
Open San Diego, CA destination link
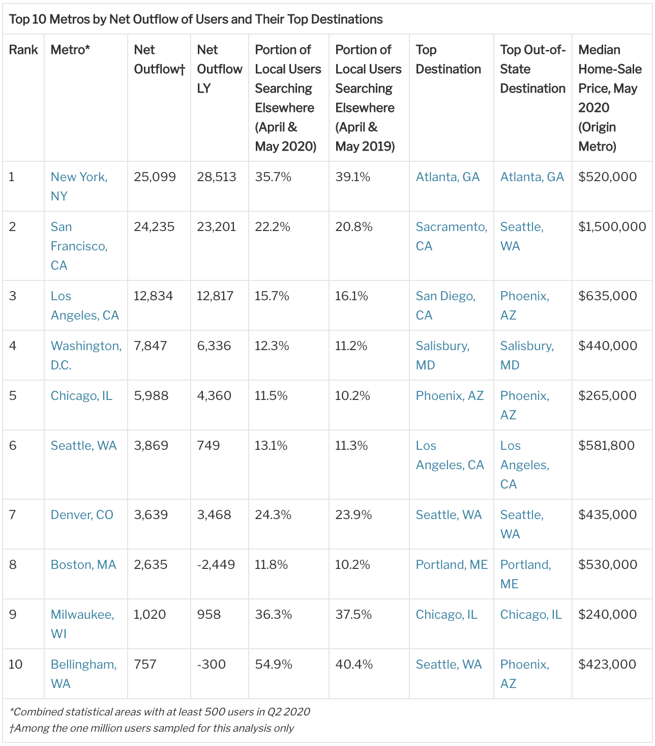coord(445,305)
